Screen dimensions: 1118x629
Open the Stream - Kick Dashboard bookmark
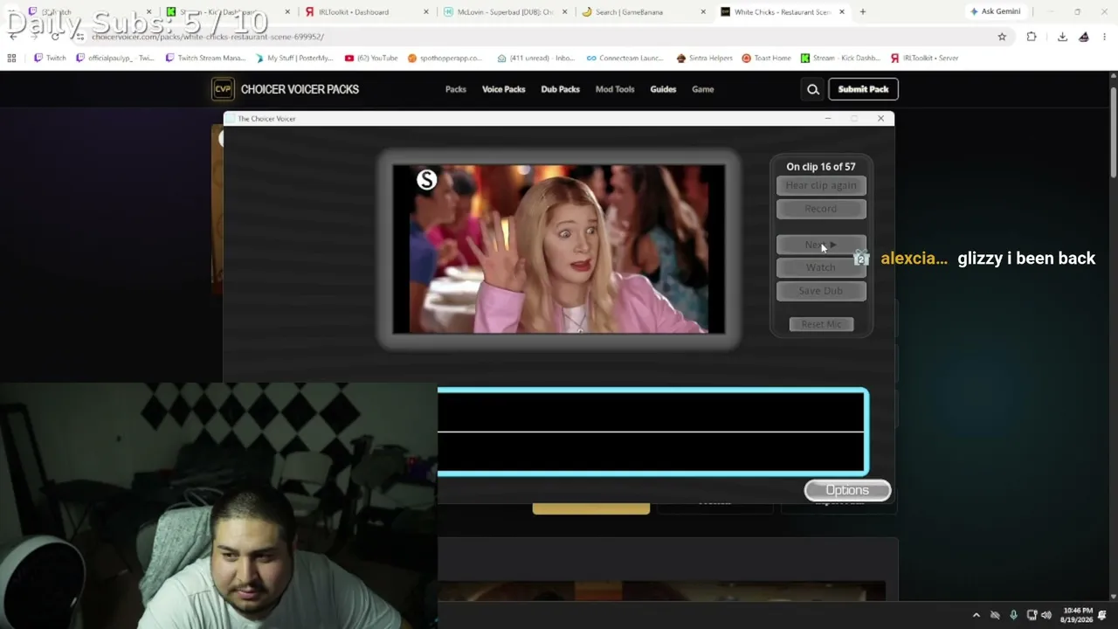[x=840, y=58]
